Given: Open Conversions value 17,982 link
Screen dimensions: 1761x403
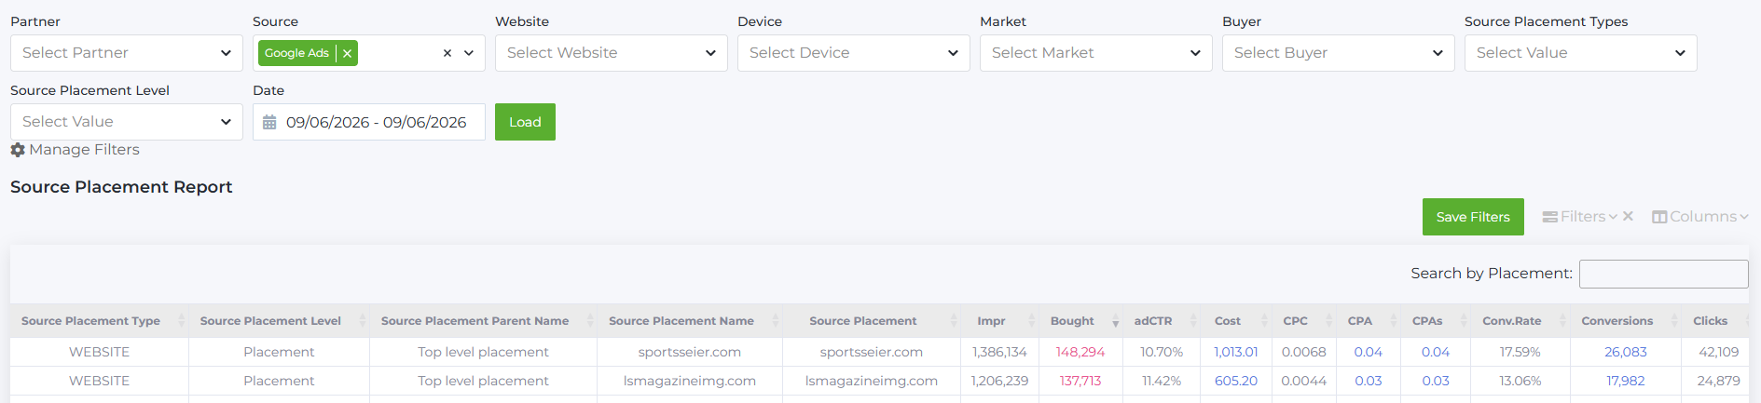Looking at the screenshot, I should (1626, 381).
